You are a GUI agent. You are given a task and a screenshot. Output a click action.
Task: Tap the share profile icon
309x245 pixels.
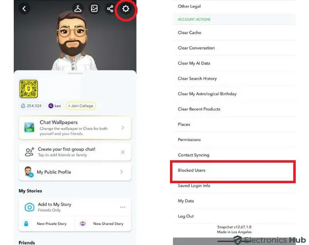(110, 9)
